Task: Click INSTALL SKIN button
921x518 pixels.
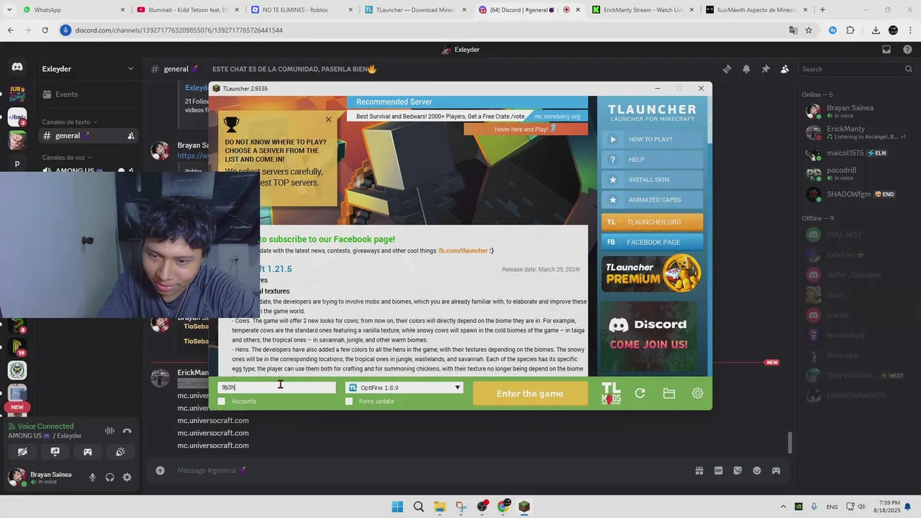Action: 652,180
